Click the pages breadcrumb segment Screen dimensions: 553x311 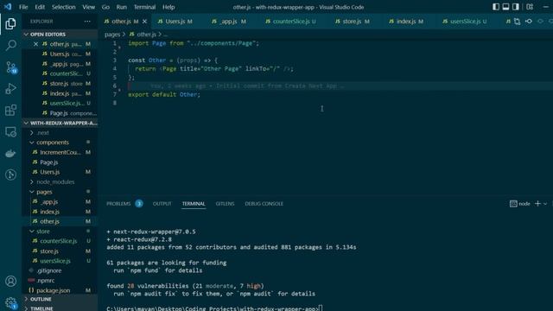pyautogui.click(x=112, y=35)
